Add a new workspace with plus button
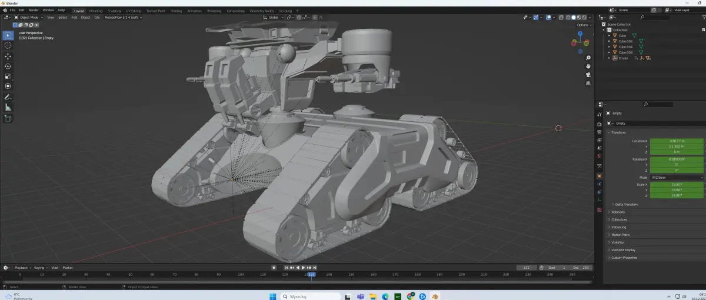This screenshot has height=300, width=706. coord(297,11)
